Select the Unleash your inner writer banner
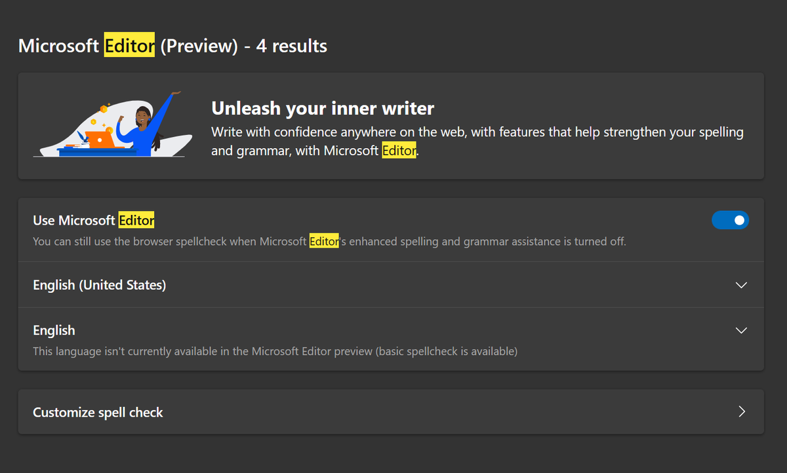The width and height of the screenshot is (787, 473). [x=393, y=126]
